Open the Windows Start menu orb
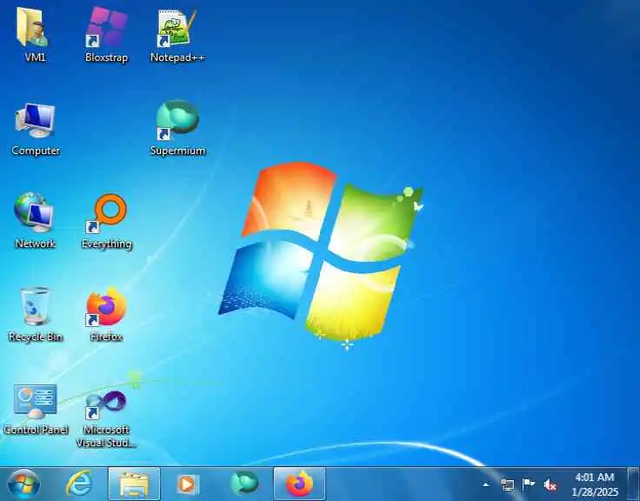The width and height of the screenshot is (640, 501). [23, 484]
